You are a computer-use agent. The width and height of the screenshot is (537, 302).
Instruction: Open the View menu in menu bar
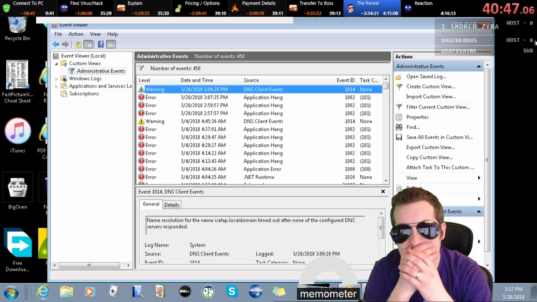(x=95, y=34)
